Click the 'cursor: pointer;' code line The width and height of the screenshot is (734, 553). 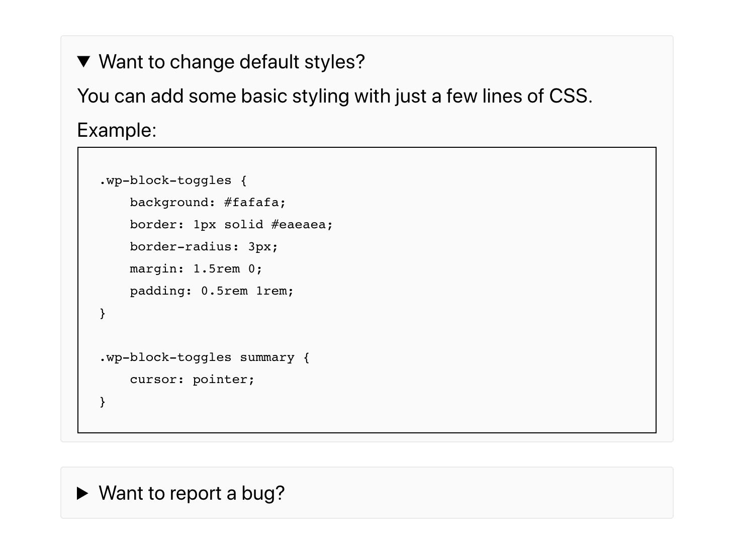(x=192, y=380)
